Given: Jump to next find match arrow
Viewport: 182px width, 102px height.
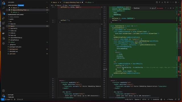Looking at the screenshot, I should point(168,8).
